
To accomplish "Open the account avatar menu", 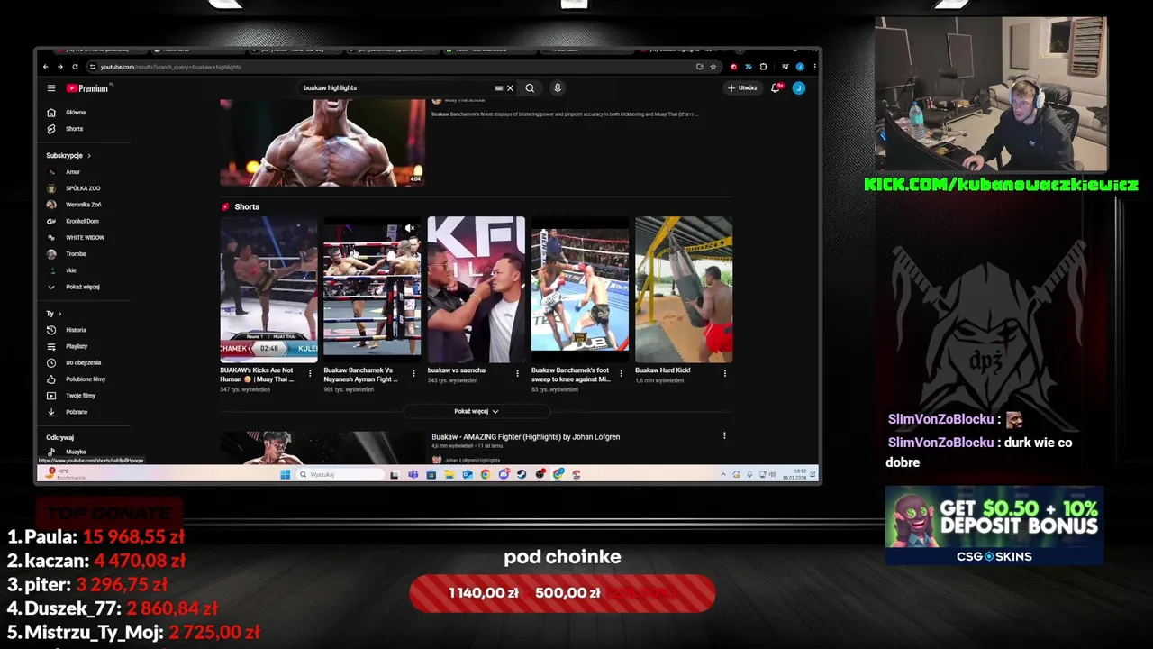I will point(798,88).
